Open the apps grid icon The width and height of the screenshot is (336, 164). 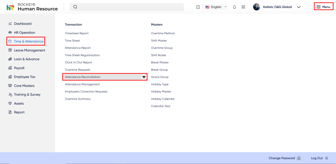coord(243,7)
